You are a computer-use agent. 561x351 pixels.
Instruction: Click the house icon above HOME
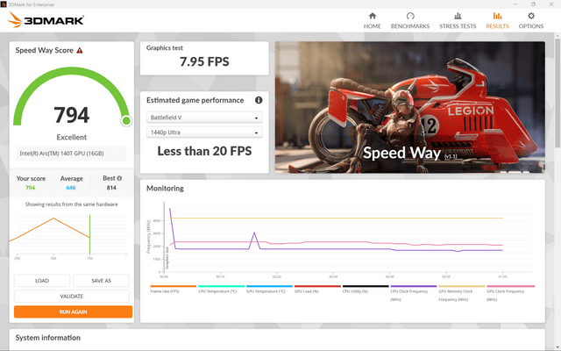(x=373, y=16)
